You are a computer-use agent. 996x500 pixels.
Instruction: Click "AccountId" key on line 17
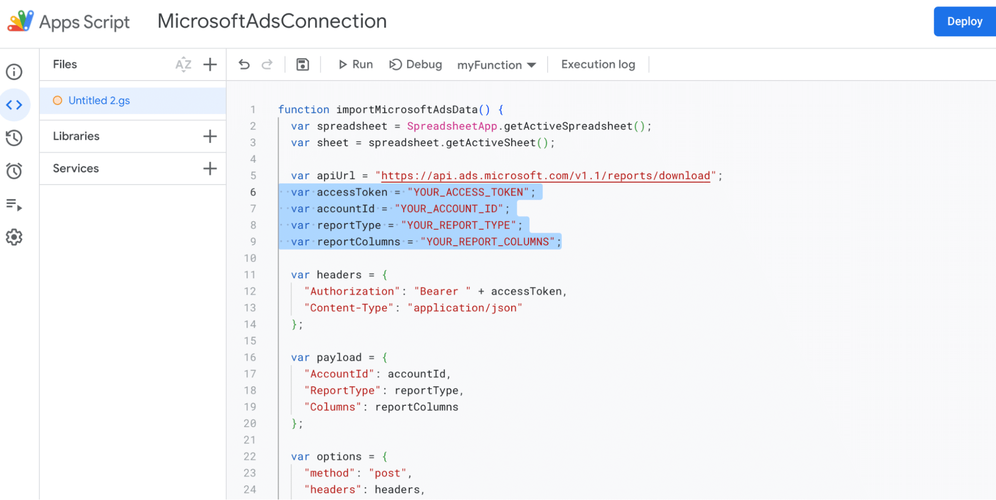tap(339, 374)
